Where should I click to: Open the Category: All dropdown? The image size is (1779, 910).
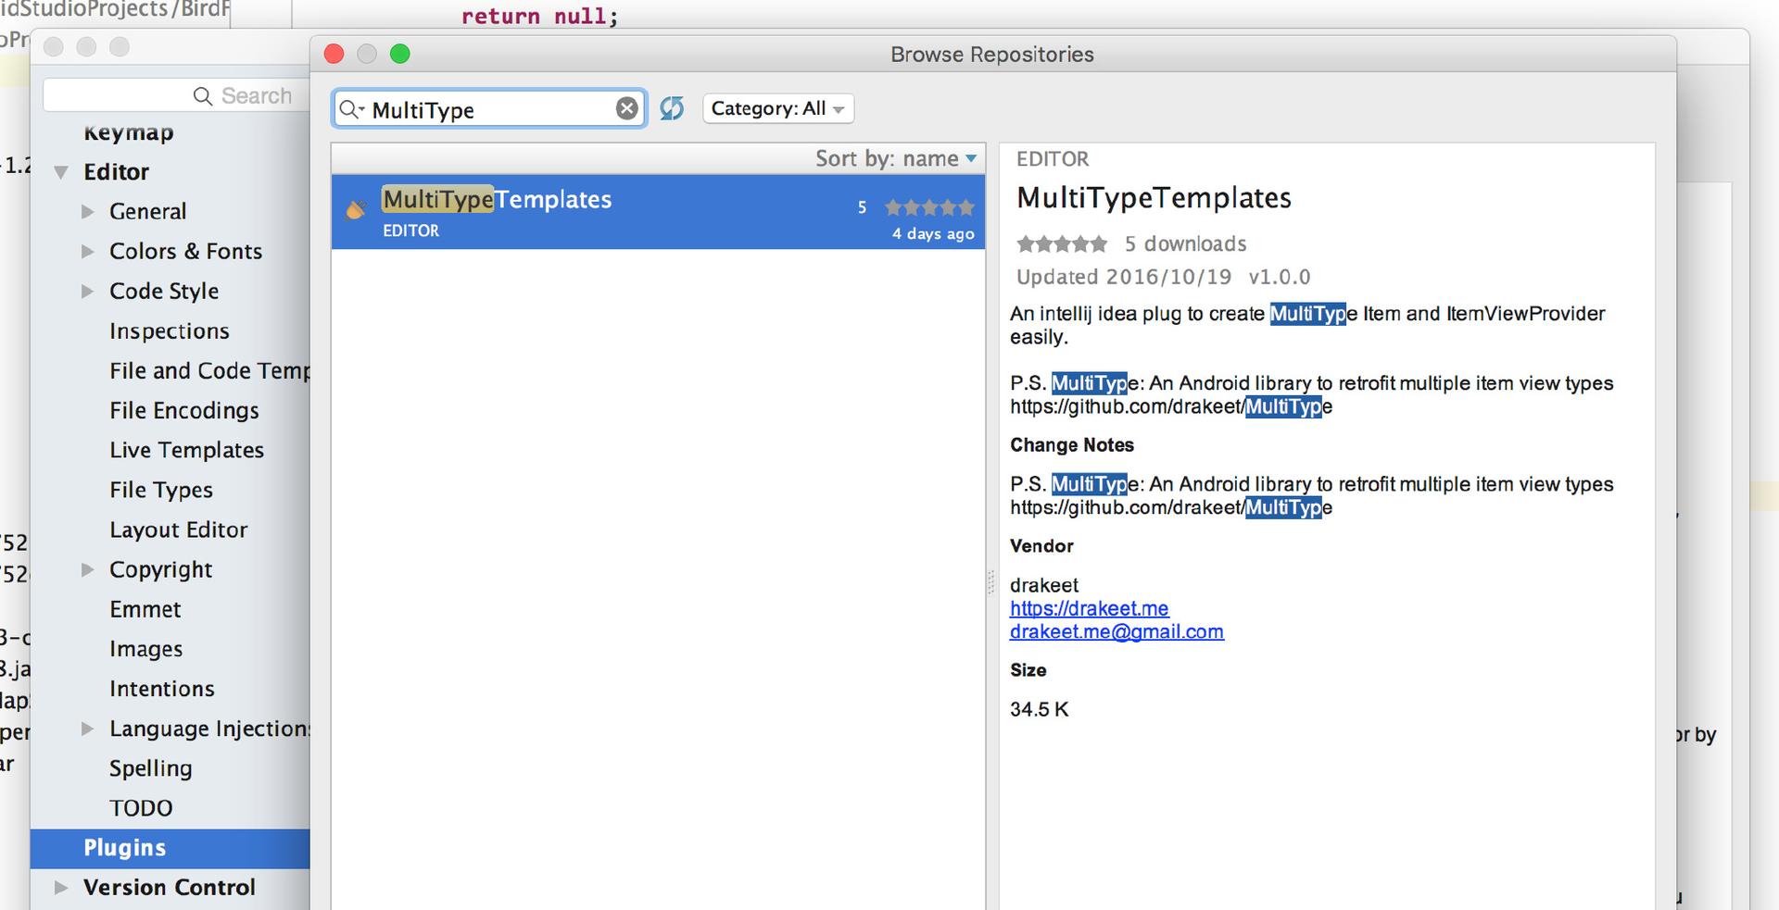777,109
